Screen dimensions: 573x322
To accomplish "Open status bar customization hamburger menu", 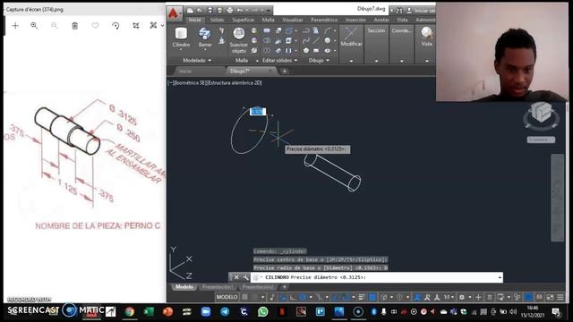I will point(560,297).
